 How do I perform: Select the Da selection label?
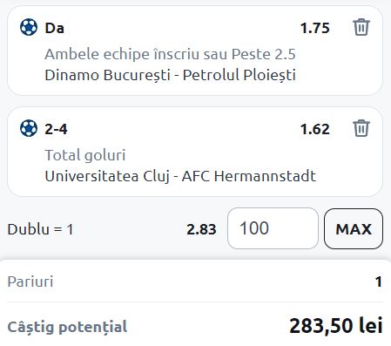pos(54,28)
